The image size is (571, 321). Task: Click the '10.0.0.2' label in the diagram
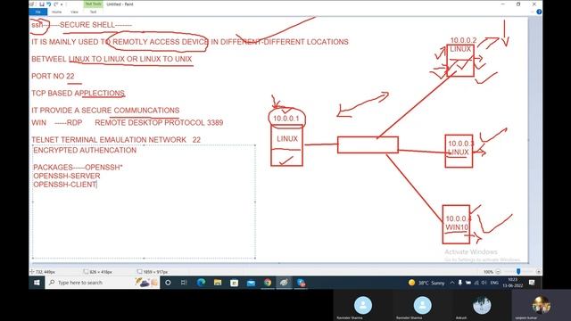click(463, 40)
